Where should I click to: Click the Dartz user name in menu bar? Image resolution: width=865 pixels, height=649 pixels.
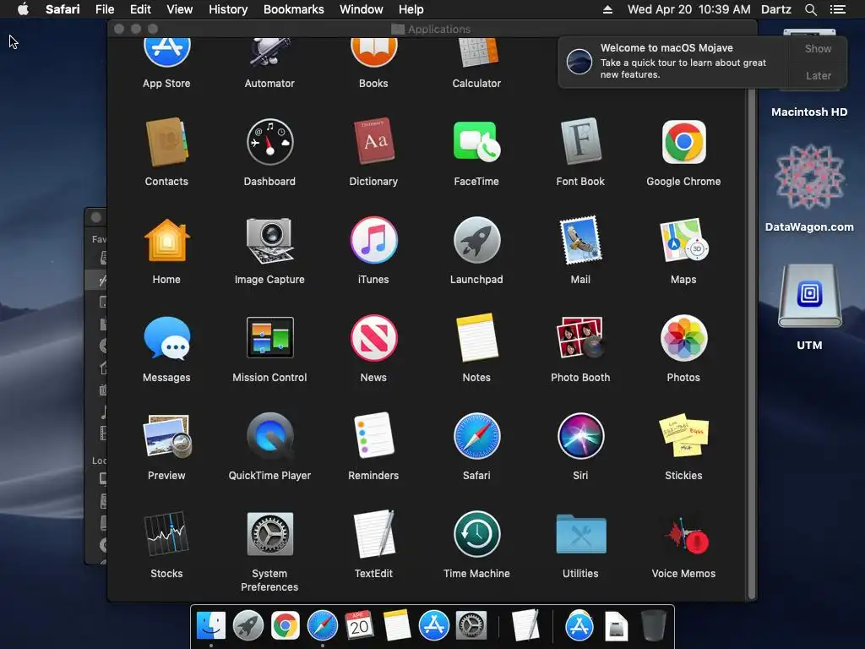(x=776, y=9)
